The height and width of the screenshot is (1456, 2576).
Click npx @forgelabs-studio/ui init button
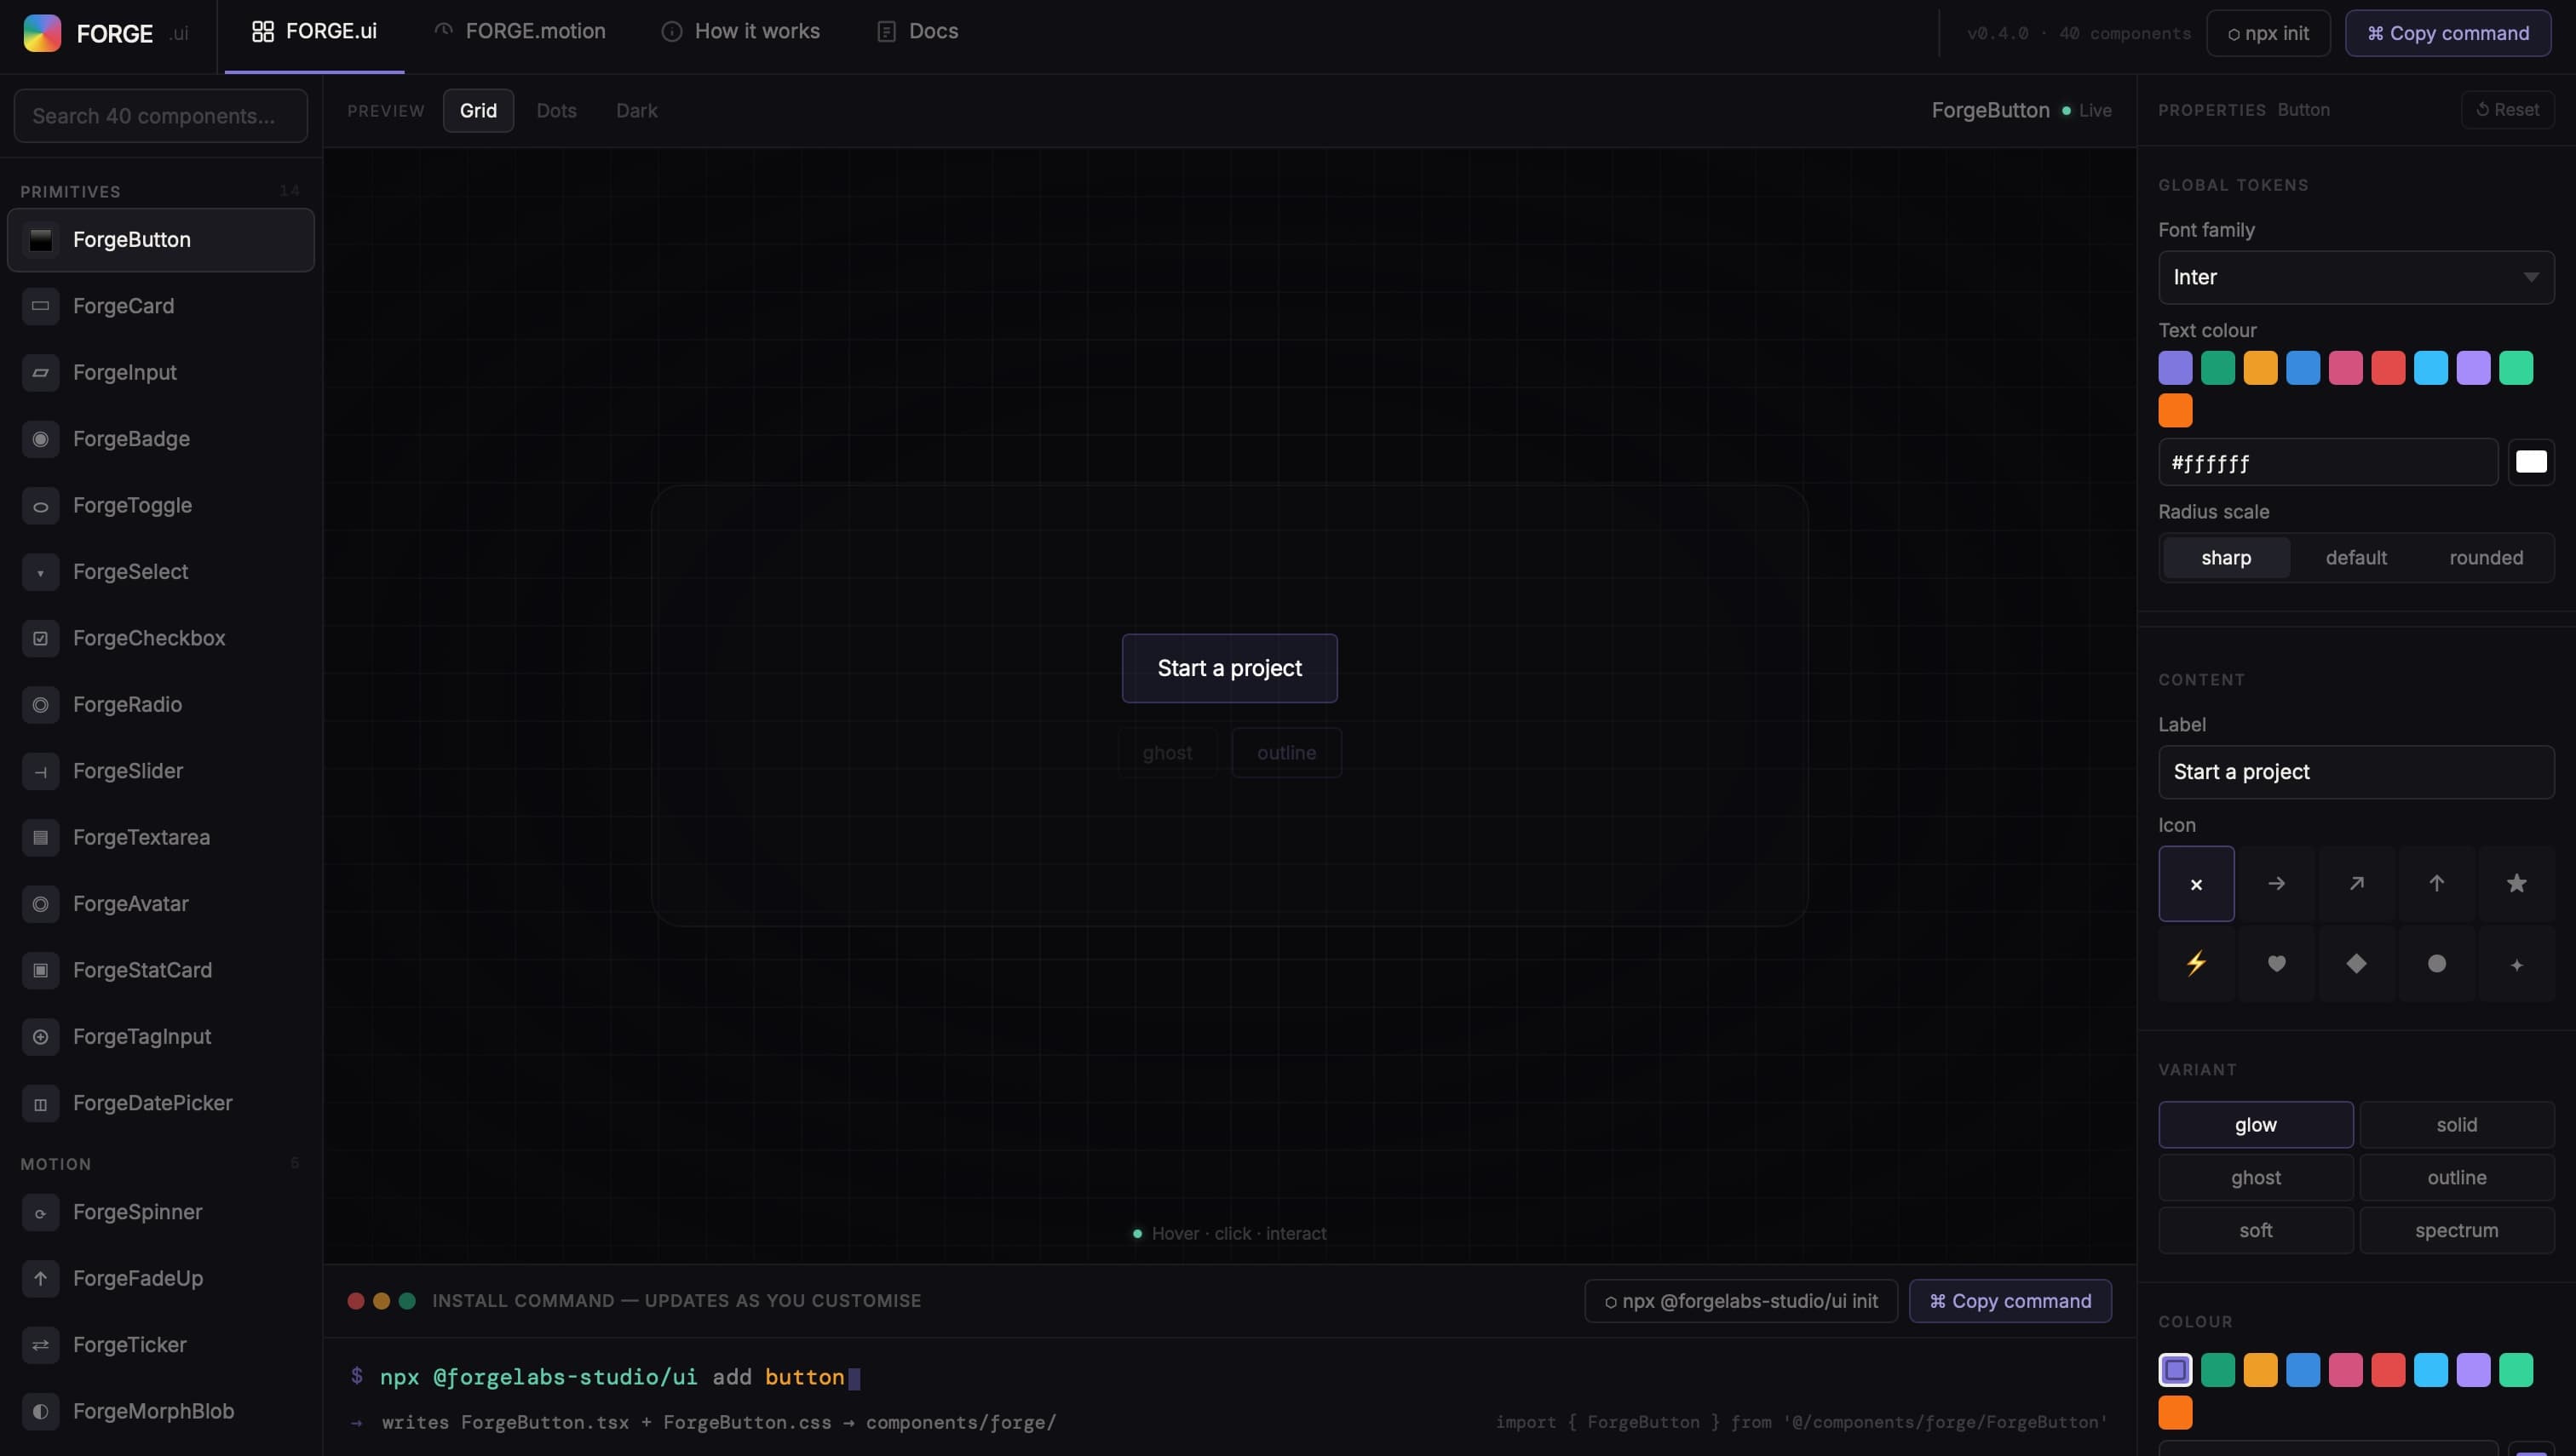point(1740,1301)
